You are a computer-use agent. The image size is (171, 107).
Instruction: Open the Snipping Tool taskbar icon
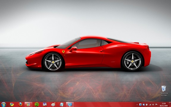tap(45, 105)
